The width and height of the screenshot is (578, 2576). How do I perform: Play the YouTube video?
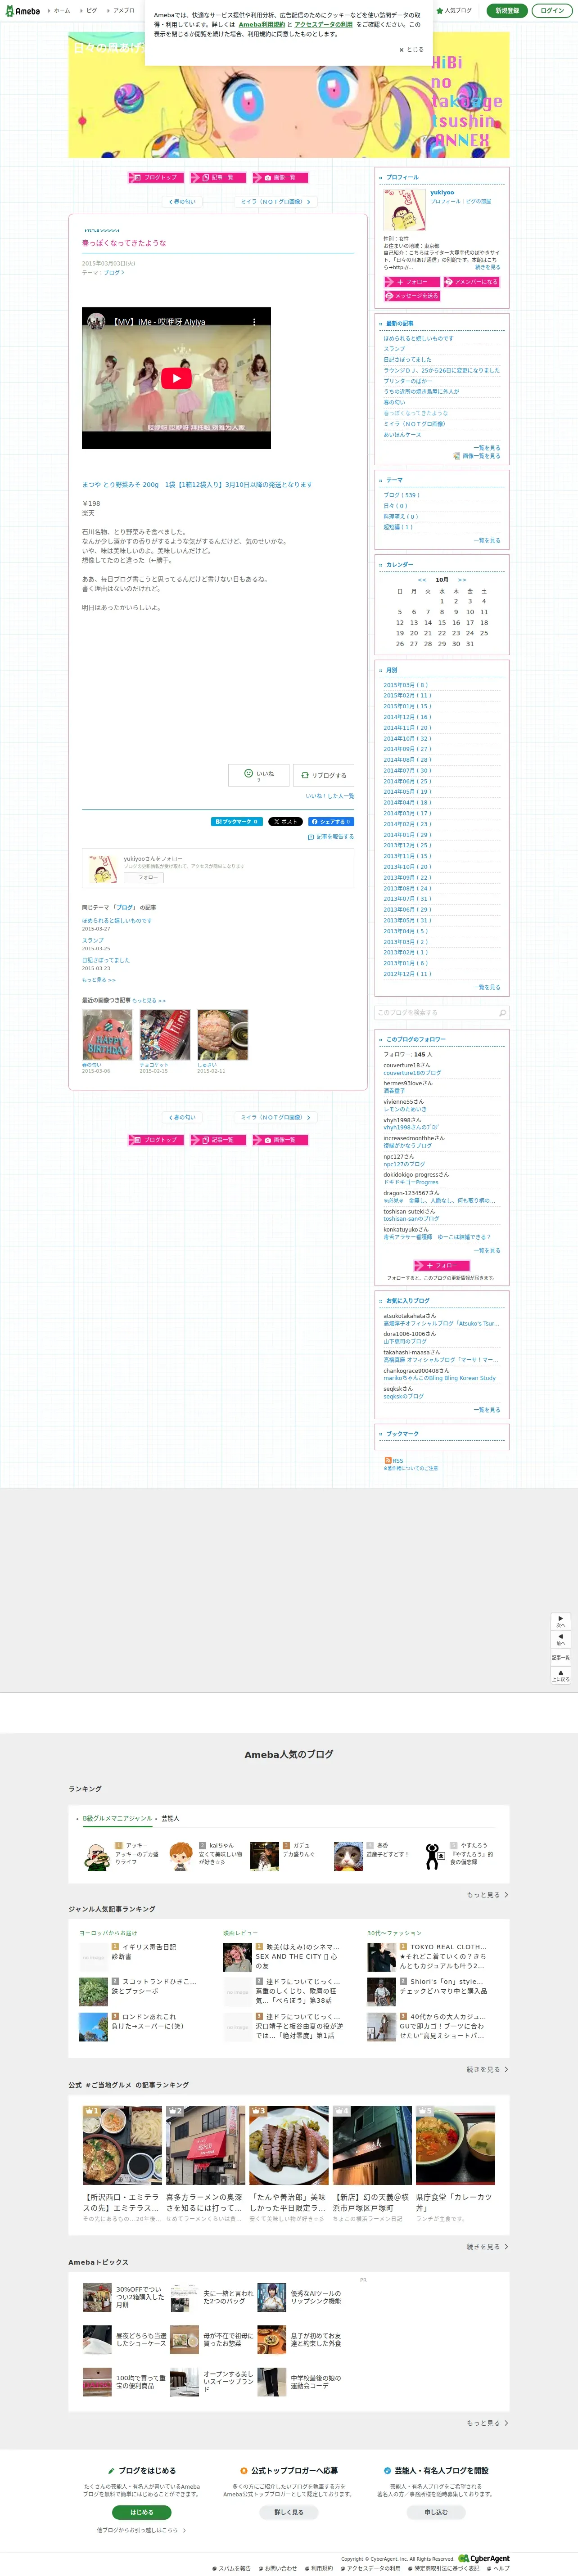click(176, 378)
